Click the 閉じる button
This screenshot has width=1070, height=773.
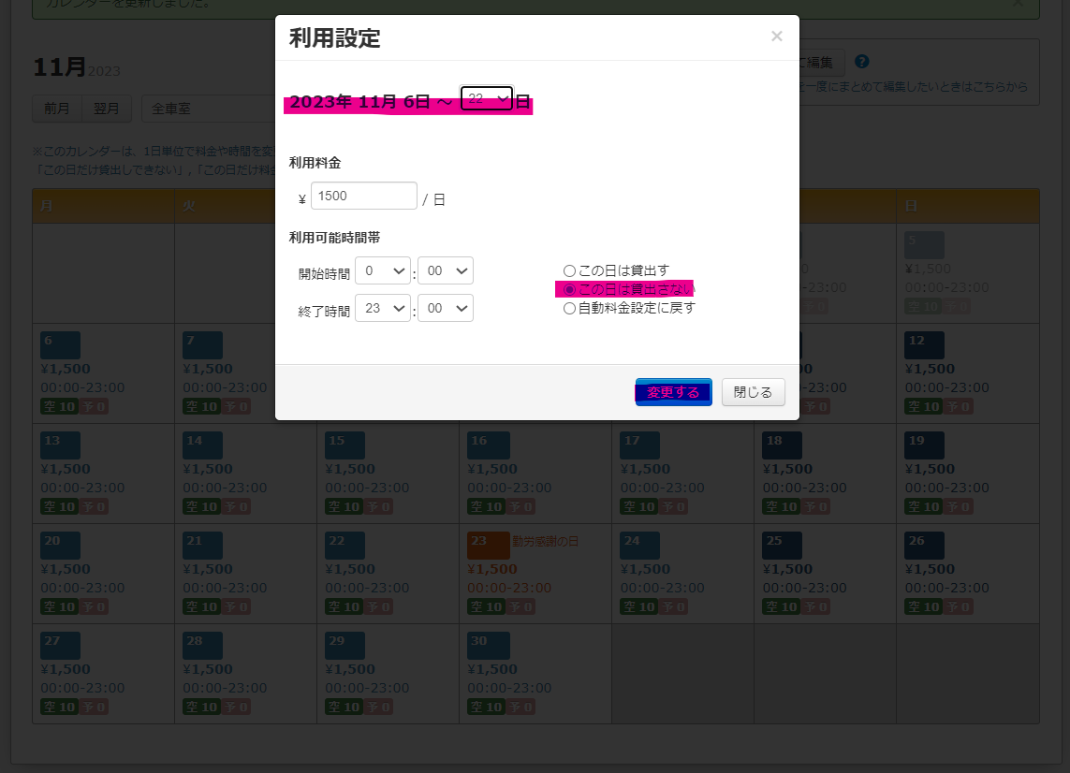pyautogui.click(x=754, y=392)
